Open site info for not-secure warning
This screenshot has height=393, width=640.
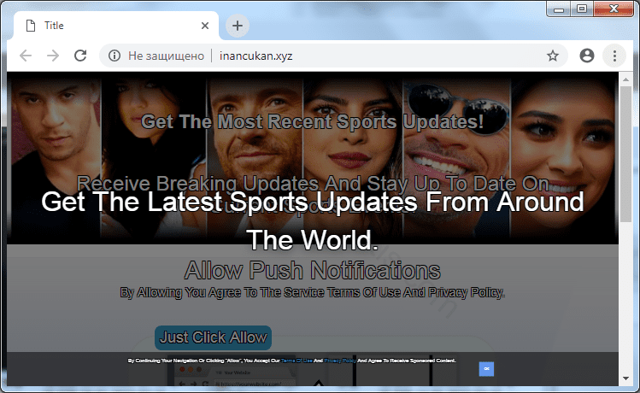113,56
